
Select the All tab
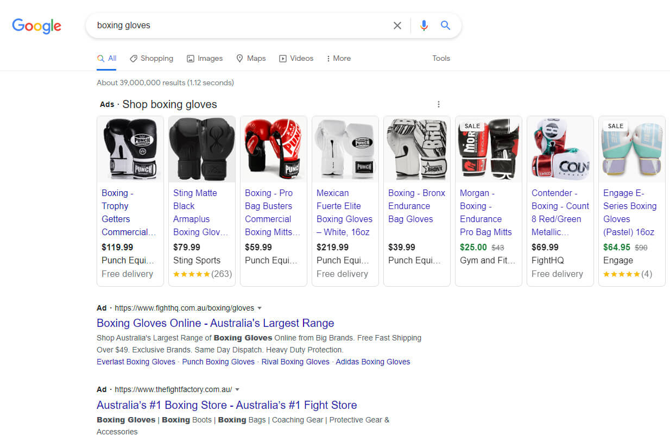(x=106, y=59)
